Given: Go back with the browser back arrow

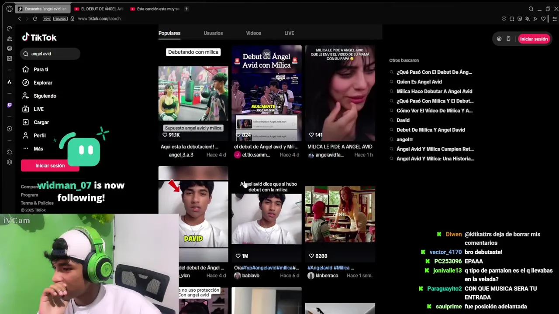Looking at the screenshot, I should tap(19, 19).
